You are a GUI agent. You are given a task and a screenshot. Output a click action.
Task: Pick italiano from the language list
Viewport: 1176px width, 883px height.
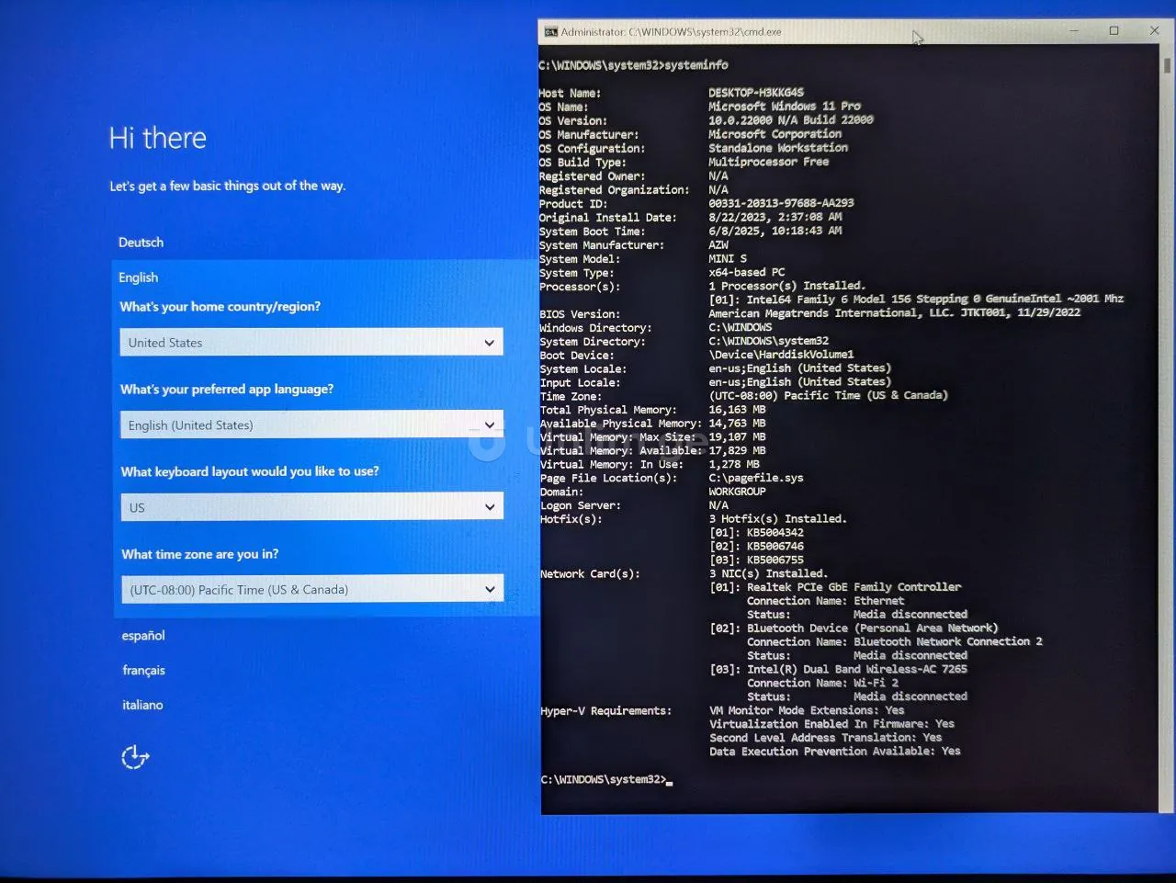pyautogui.click(x=142, y=706)
